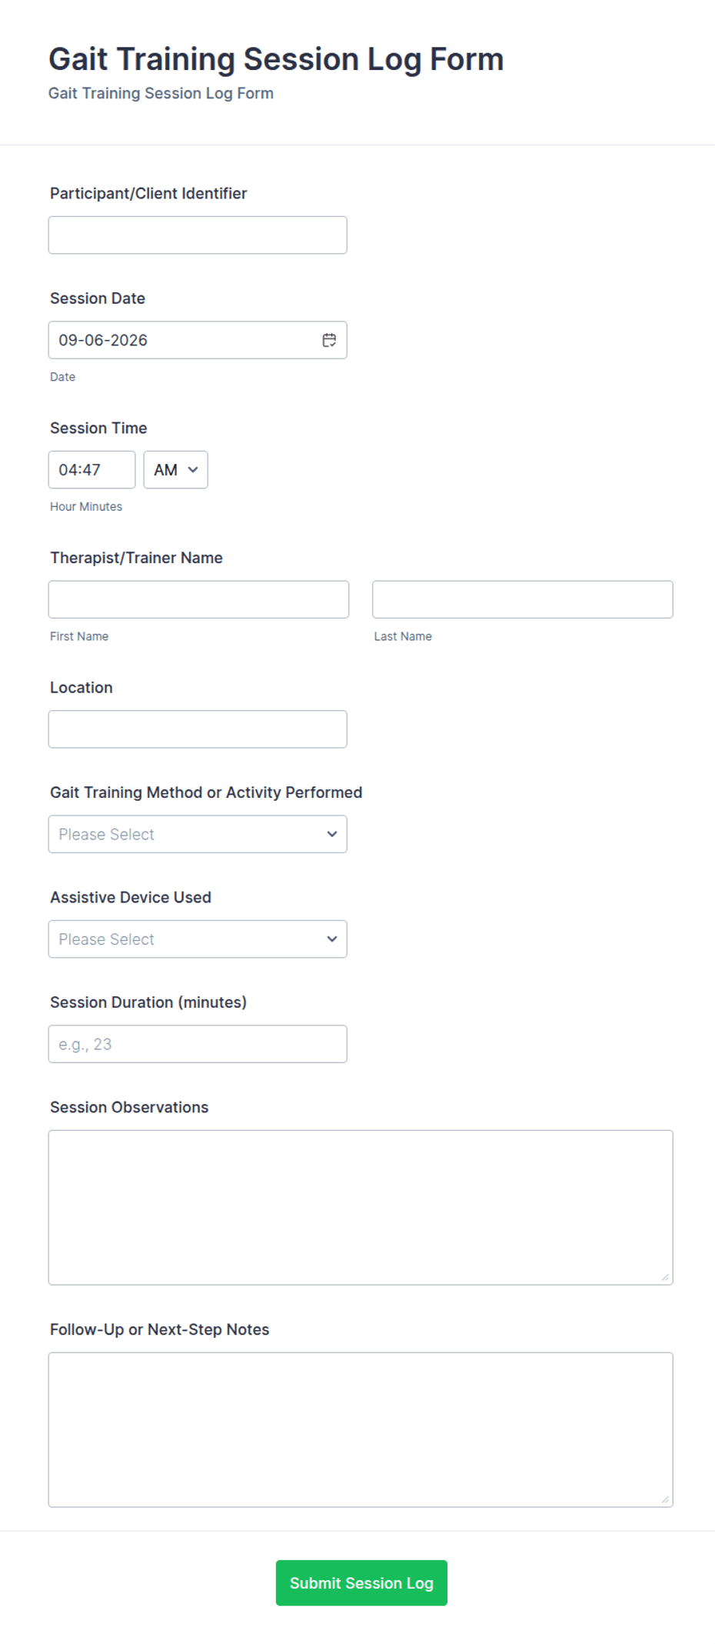The height and width of the screenshot is (1644, 715).
Task: Click the Follow-Up or Next-Step Notes area
Action: [361, 1429]
